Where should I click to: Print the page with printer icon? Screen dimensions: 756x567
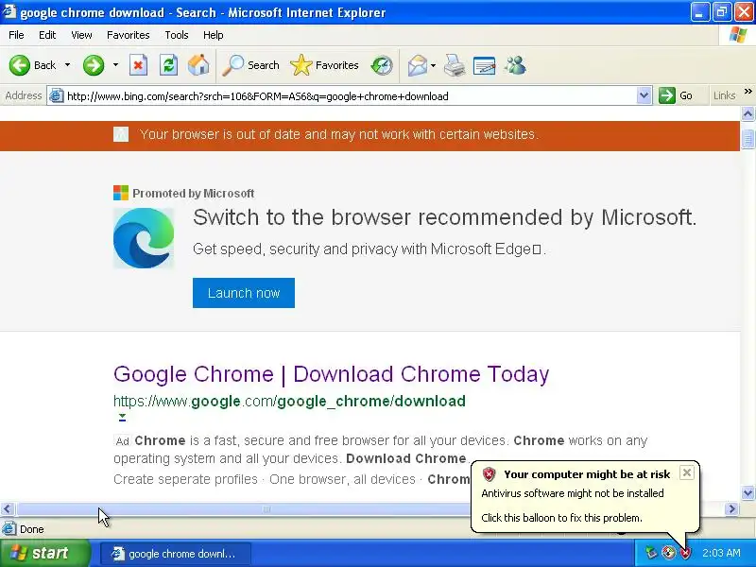click(x=455, y=65)
